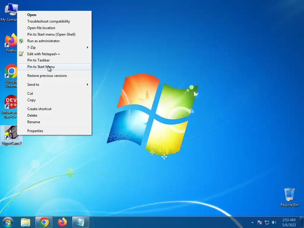Choose Rename from the context menu

coord(54,122)
